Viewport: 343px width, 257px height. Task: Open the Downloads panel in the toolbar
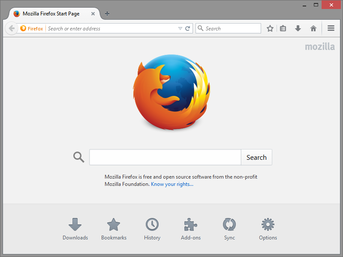pos(298,28)
